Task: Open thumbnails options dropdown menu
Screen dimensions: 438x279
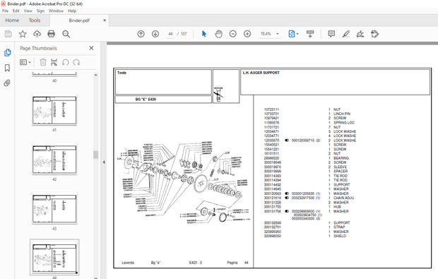Action: pos(25,62)
